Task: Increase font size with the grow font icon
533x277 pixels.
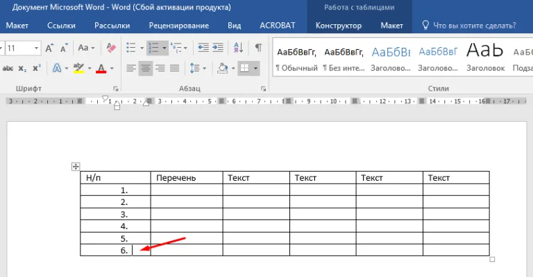Action: coord(49,48)
